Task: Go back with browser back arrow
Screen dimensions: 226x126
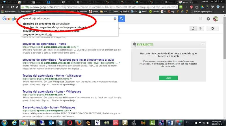Action: pyautogui.click(x=3, y=7)
